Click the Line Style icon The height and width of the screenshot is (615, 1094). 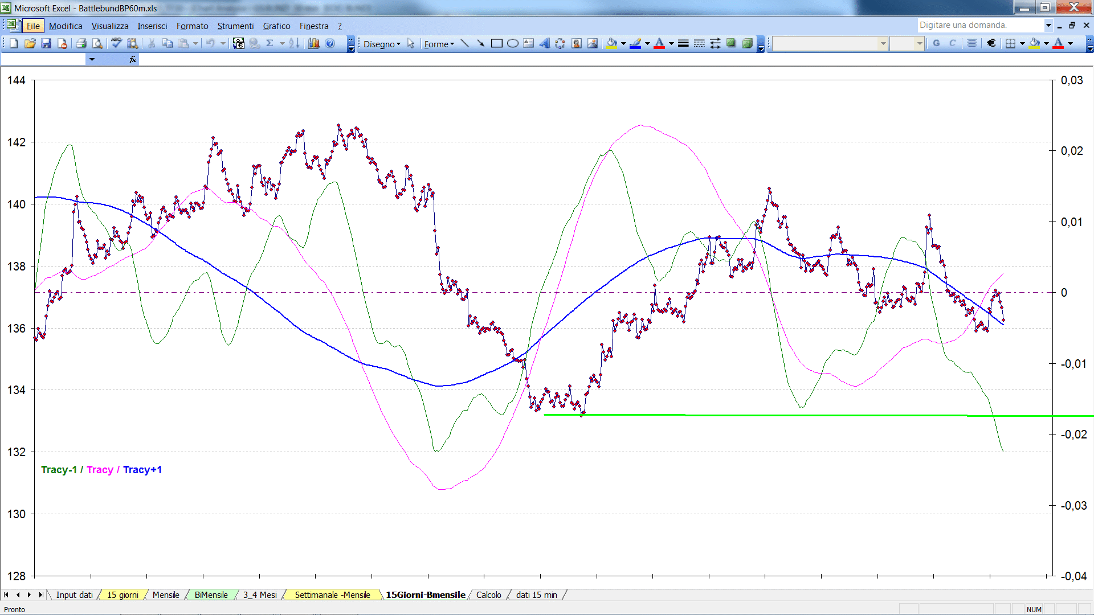coord(683,43)
